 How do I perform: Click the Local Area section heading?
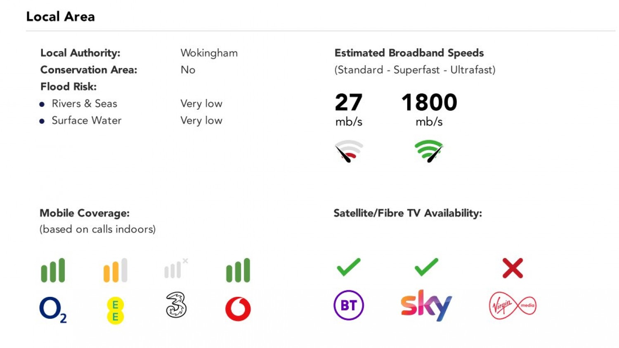pyautogui.click(x=61, y=16)
